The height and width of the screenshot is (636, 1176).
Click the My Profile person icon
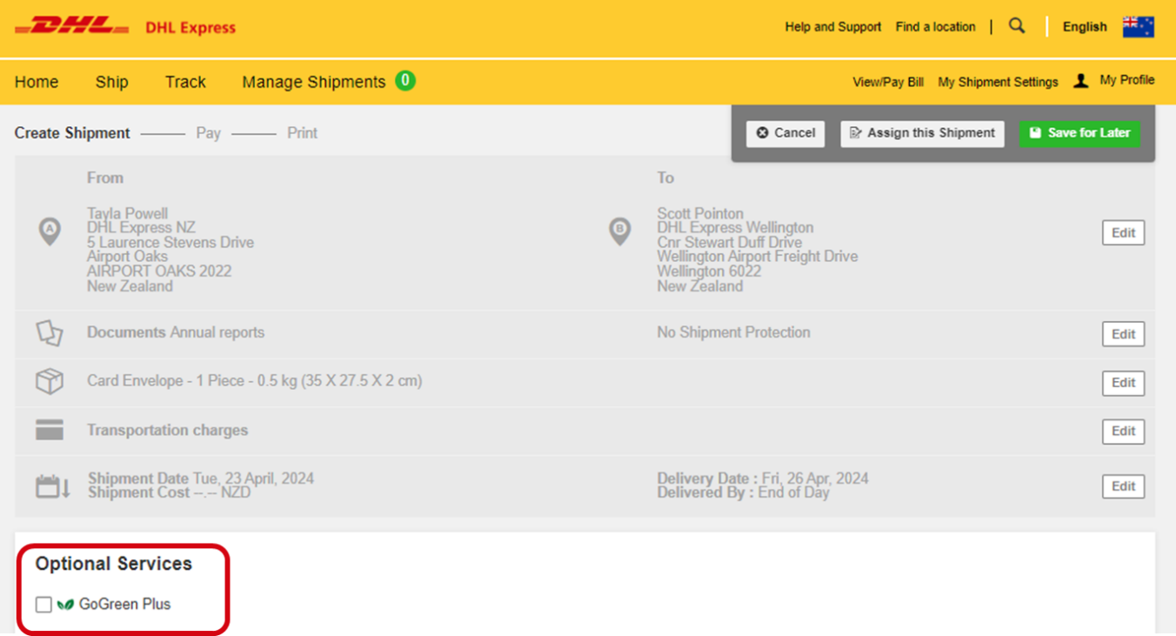click(x=1080, y=81)
